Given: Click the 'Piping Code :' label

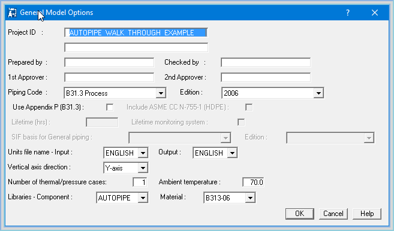Looking at the screenshot, I should tap(28, 92).
